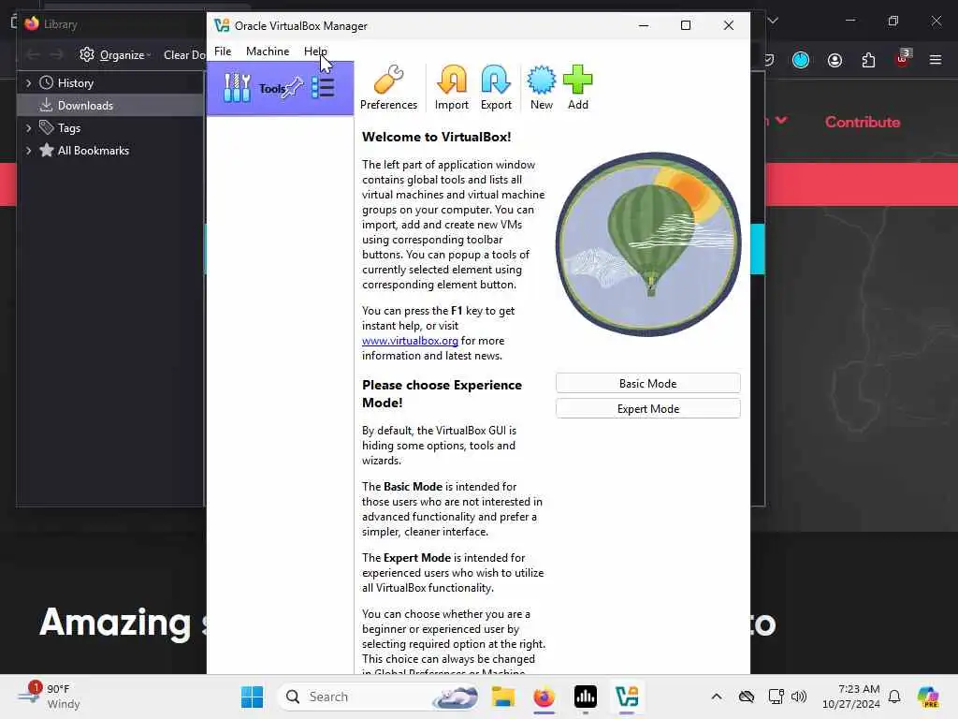The image size is (958, 719).
Task: Open network settings tray icon
Action: click(776, 697)
